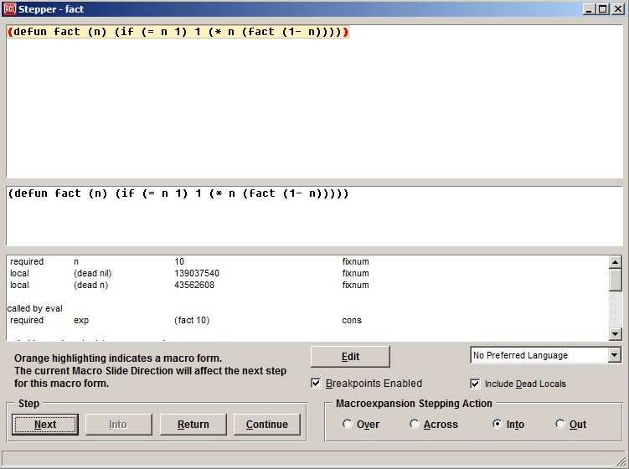Image resolution: width=629 pixels, height=469 pixels.
Task: Toggle the Breakpoints Enabled checkbox
Action: tap(317, 384)
